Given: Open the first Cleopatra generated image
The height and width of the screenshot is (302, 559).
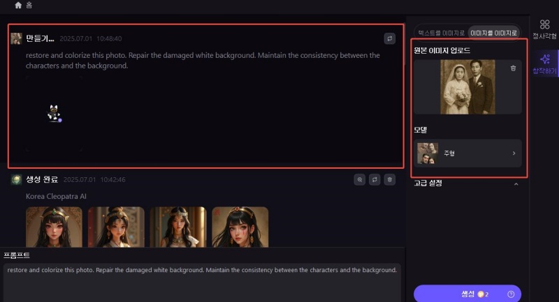Looking at the screenshot, I should click(x=54, y=227).
